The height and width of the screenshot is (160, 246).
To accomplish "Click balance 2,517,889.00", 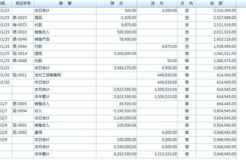I will tap(225, 18).
